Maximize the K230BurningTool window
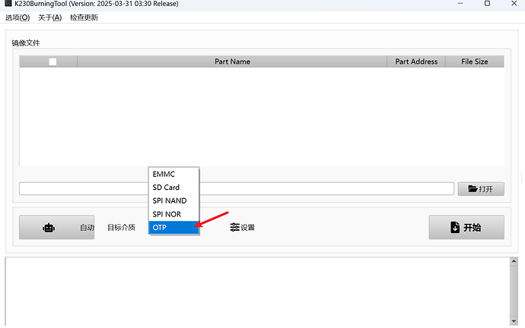The image size is (525, 328). [x=487, y=4]
